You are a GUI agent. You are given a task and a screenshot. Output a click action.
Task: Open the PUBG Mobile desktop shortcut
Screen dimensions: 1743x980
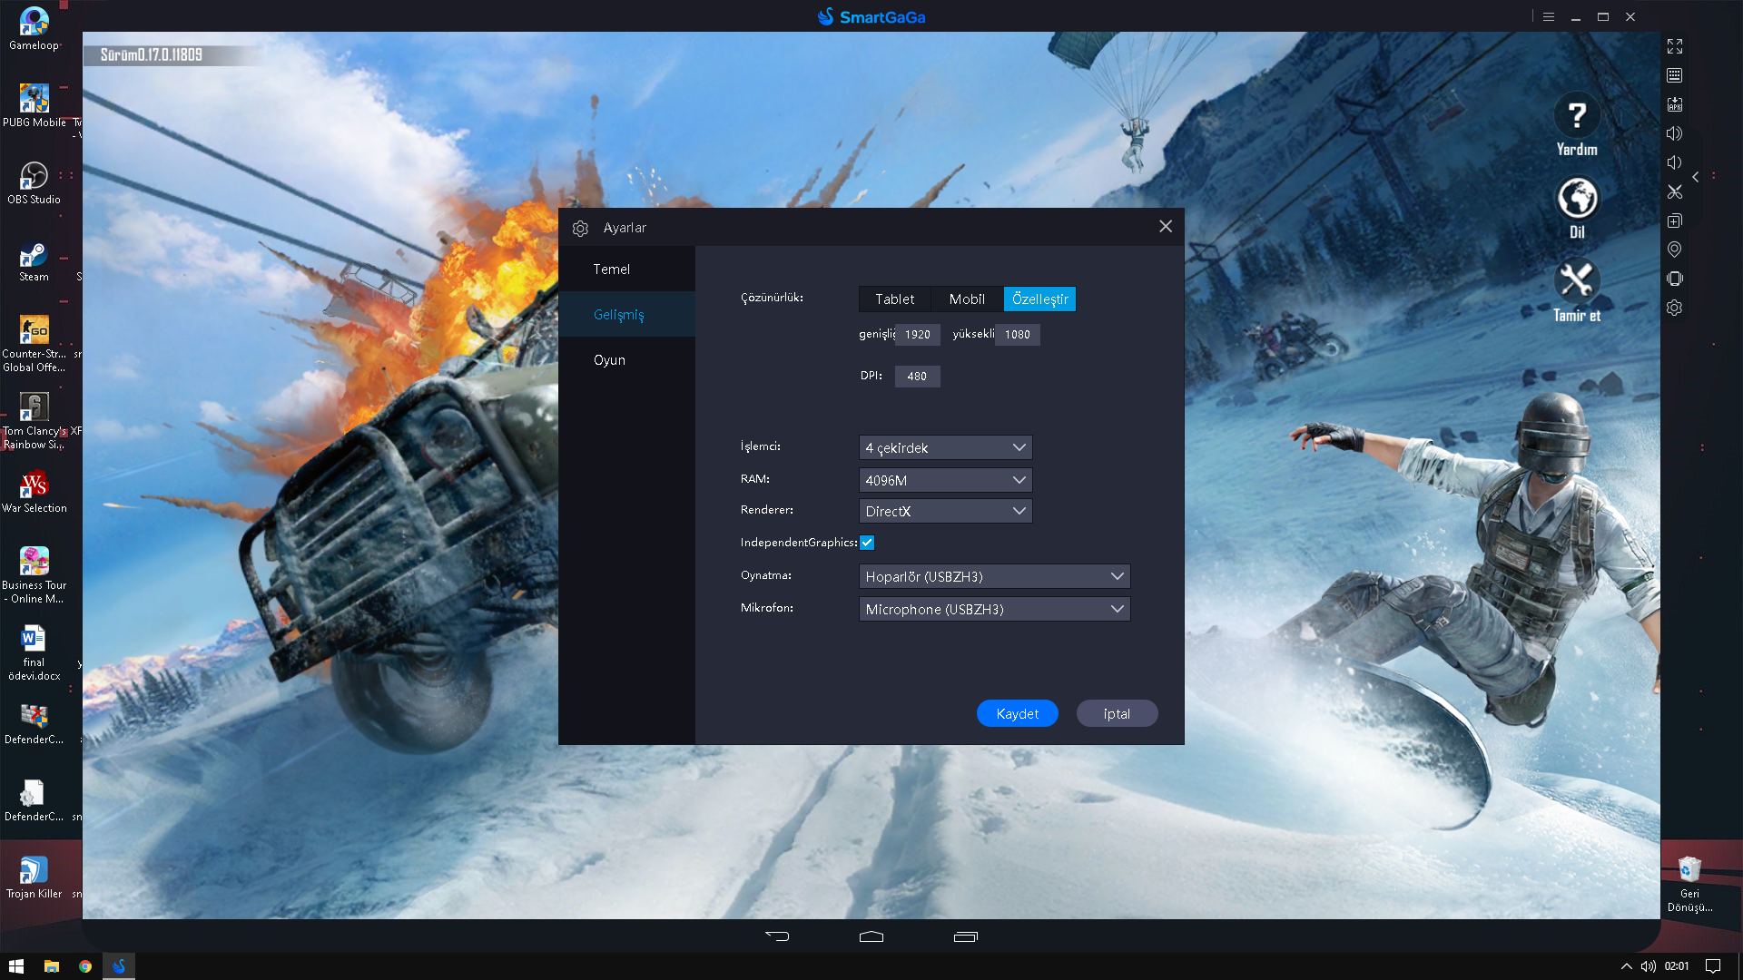(x=34, y=105)
